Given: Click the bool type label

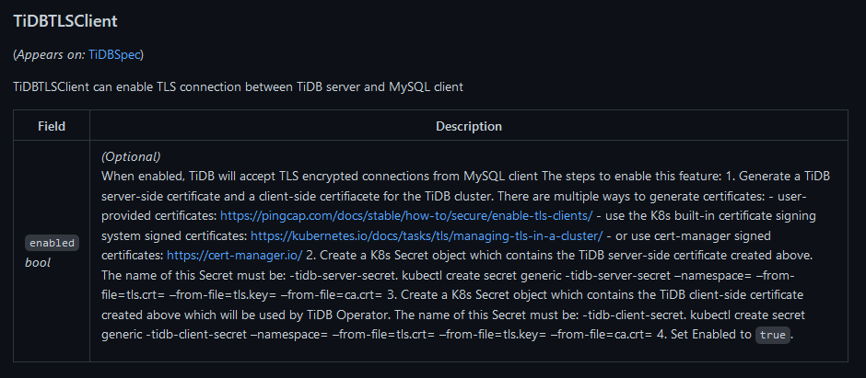Looking at the screenshot, I should [x=38, y=263].
